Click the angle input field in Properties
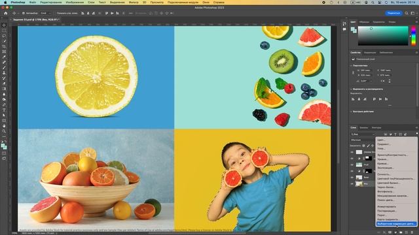Screen dimensions: 419x235 pyautogui.click(x=365, y=81)
